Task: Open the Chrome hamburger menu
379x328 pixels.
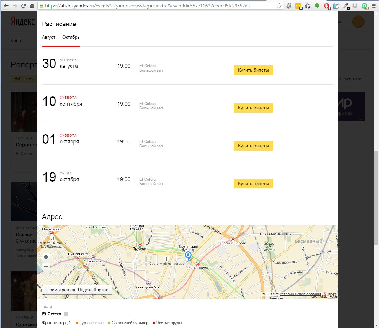Action: pyautogui.click(x=374, y=6)
